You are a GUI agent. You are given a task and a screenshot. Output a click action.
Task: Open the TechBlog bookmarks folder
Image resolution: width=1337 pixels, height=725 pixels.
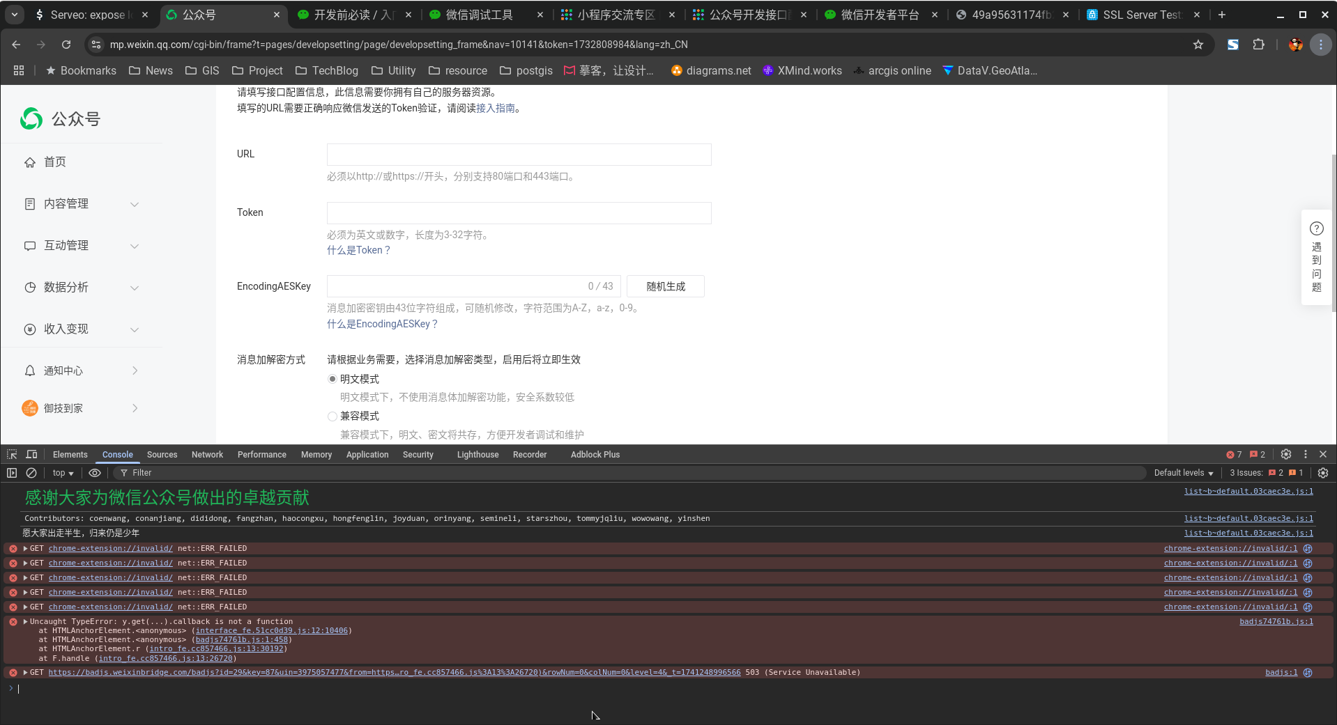(327, 70)
